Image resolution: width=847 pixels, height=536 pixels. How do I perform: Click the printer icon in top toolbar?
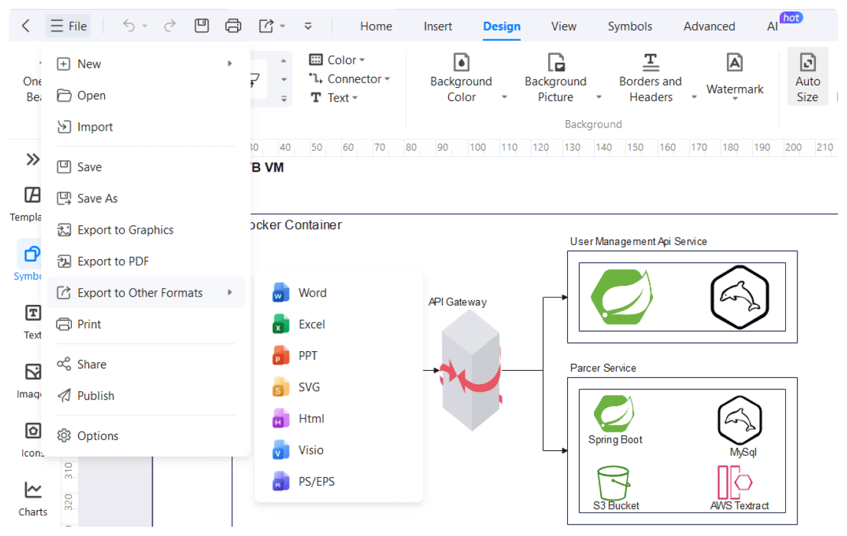click(x=233, y=26)
